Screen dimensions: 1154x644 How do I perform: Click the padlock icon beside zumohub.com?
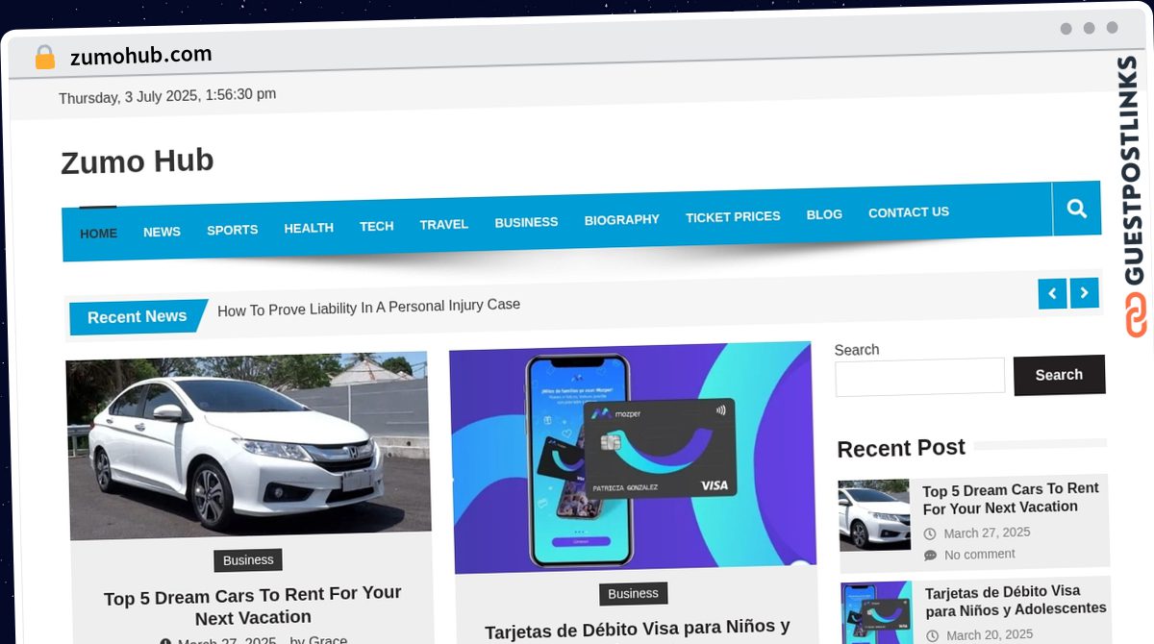coord(44,58)
